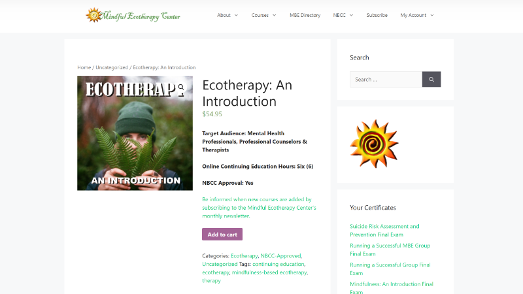Click the search magnifier button
This screenshot has height=294, width=523.
[x=431, y=79]
